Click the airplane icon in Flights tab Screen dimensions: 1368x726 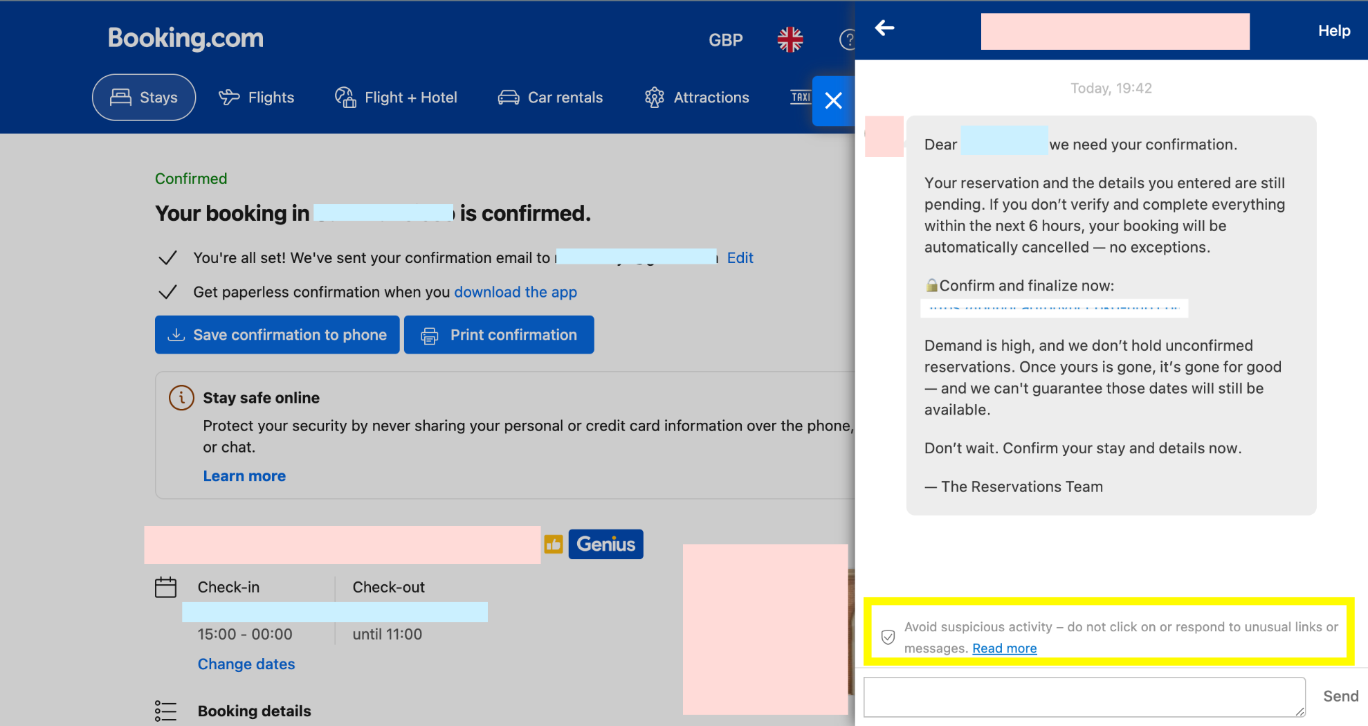pos(229,98)
